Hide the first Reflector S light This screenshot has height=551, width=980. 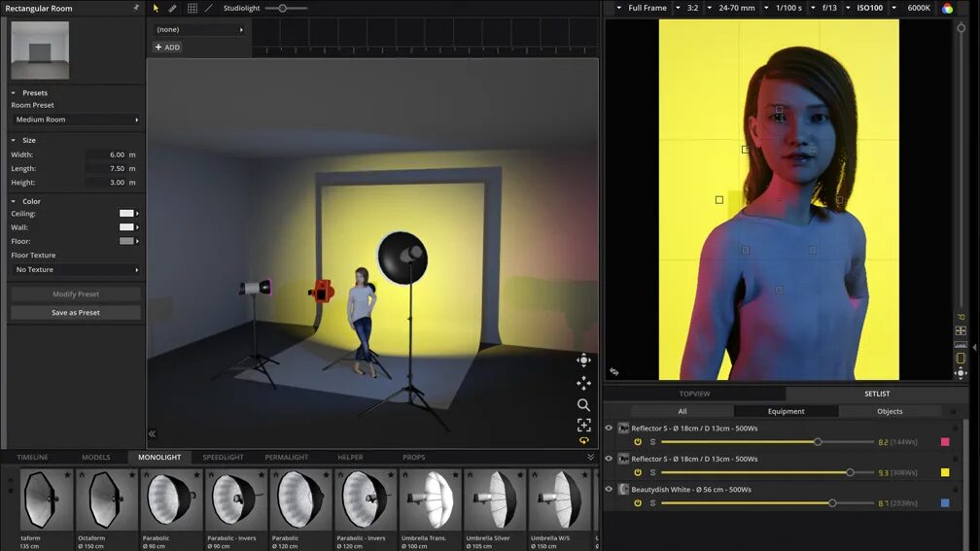pos(609,428)
